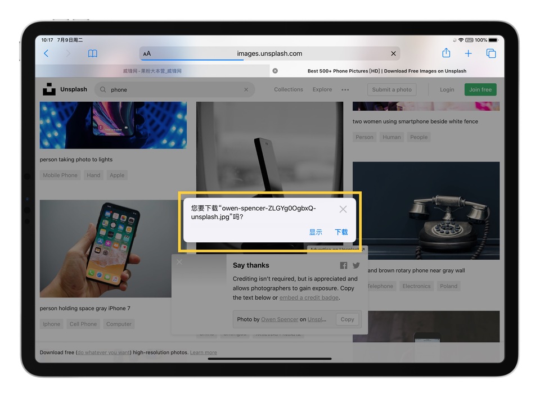
Task: Clear the phone search with the X
Action: tap(246, 89)
